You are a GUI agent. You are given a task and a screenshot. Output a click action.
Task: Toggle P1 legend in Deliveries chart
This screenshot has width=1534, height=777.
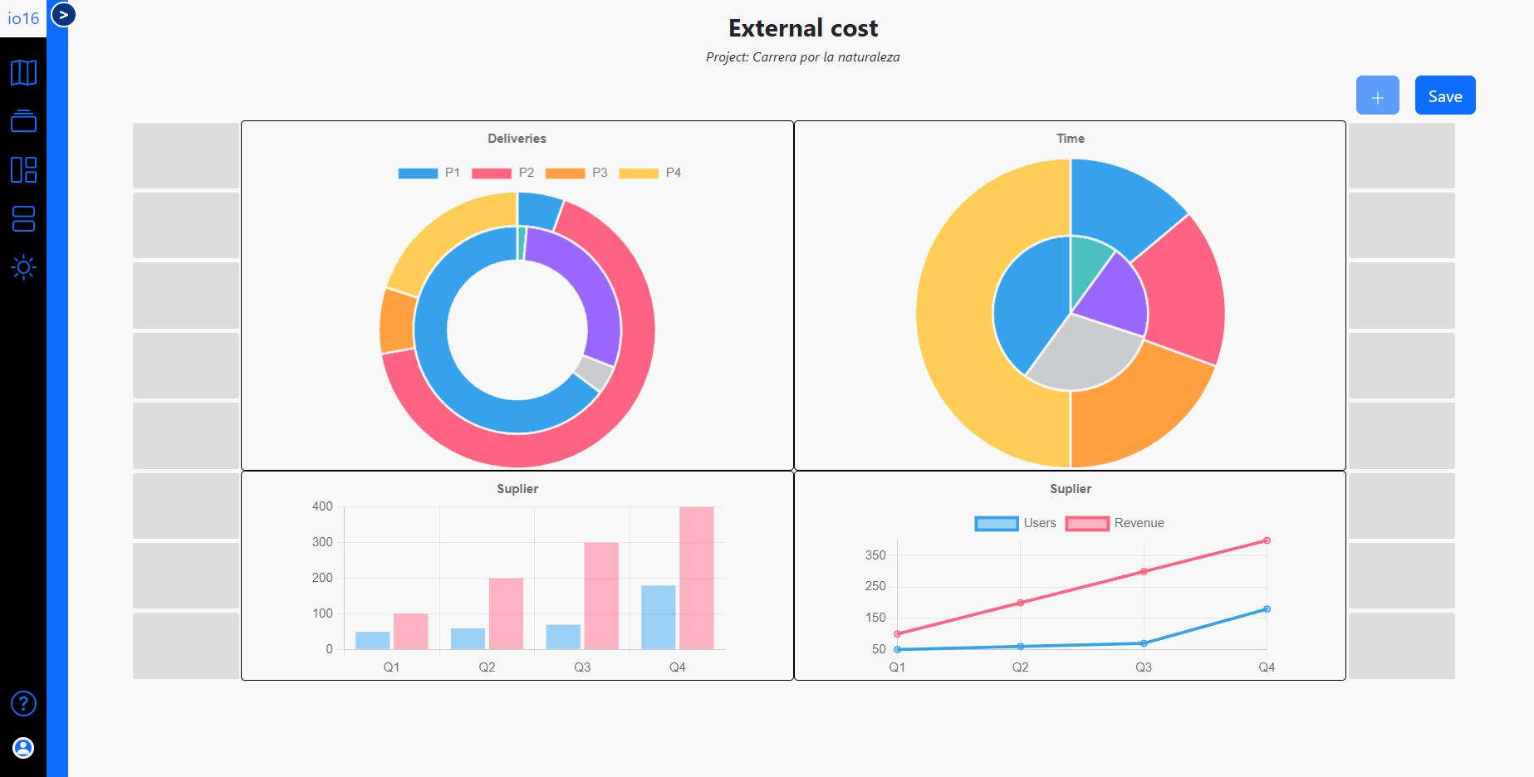pos(429,173)
